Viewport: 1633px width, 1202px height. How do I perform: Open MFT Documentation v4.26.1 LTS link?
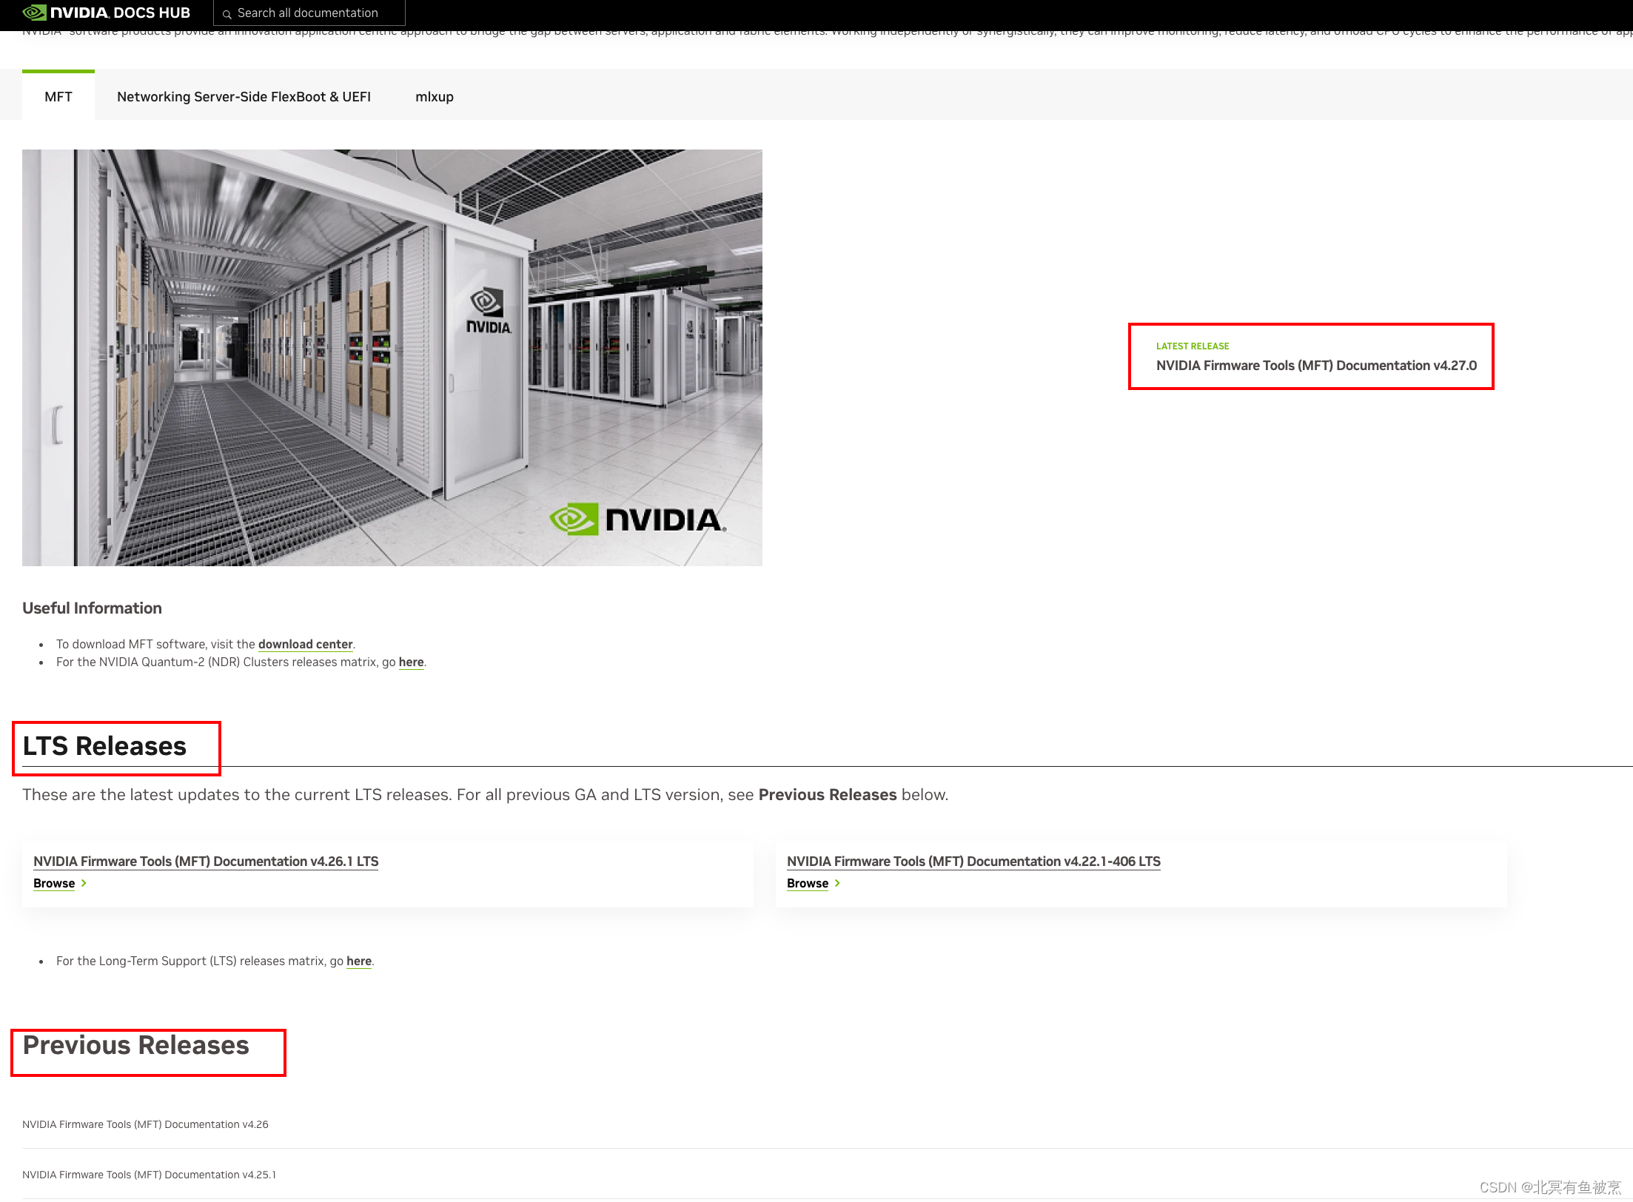click(x=206, y=862)
